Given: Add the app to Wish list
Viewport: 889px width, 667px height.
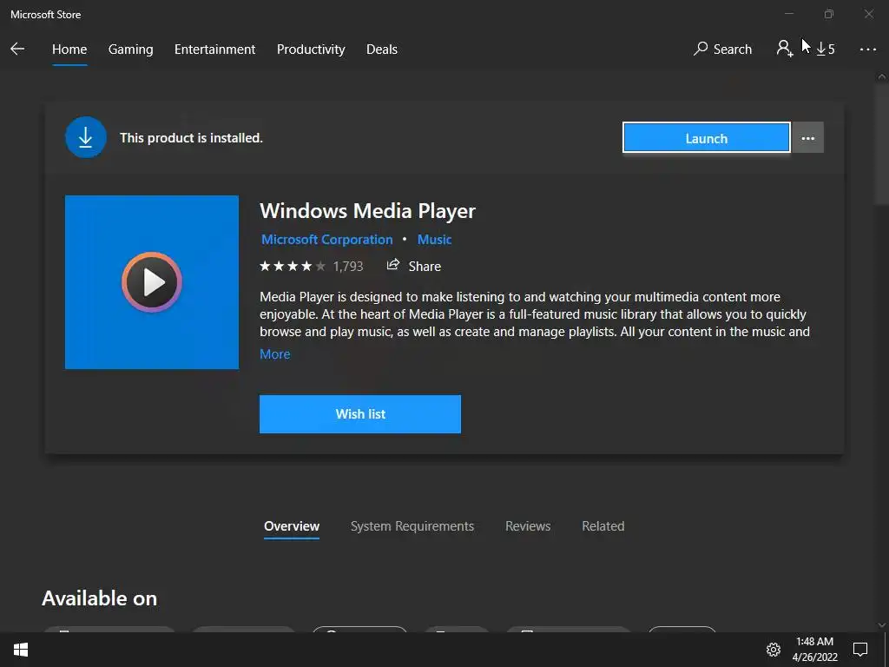Looking at the screenshot, I should (x=360, y=414).
